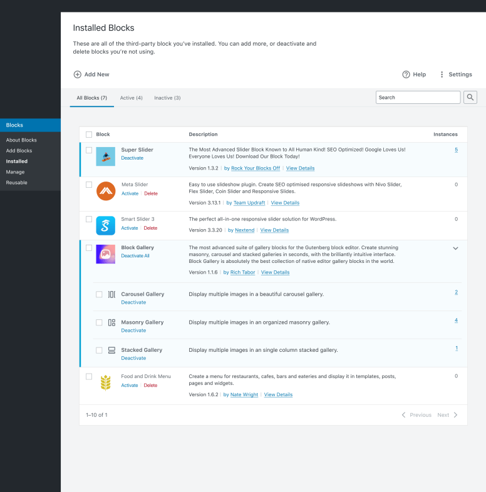Check the Masonry Gallery checkbox
This screenshot has height=492, width=486.
coord(99,322)
